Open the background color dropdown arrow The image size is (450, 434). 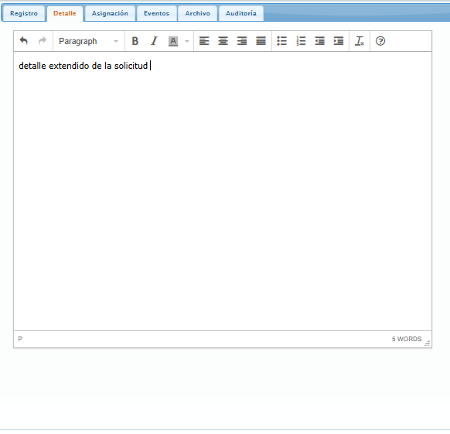coord(187,41)
